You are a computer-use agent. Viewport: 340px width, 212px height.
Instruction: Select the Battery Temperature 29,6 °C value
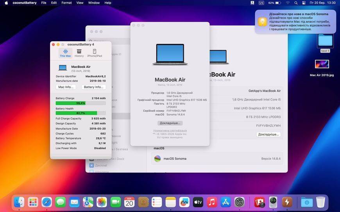tap(101, 138)
